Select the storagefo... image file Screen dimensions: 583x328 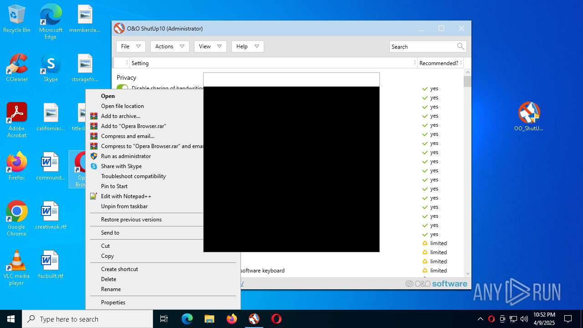[x=85, y=68]
